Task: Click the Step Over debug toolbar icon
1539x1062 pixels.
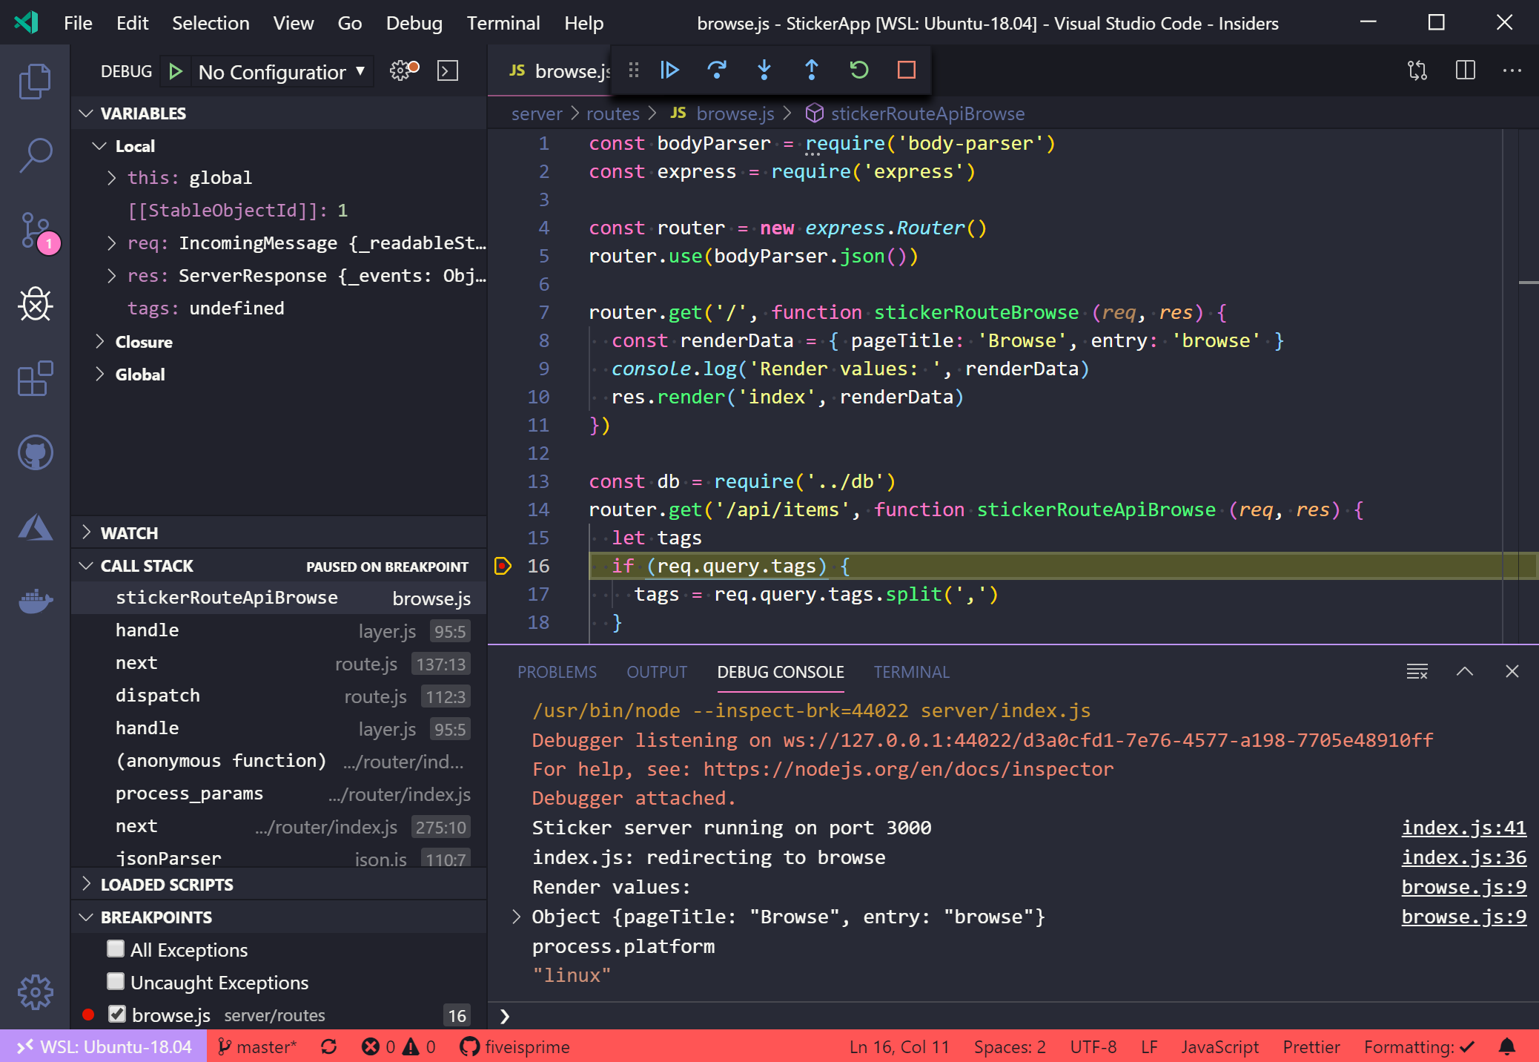Action: pyautogui.click(x=718, y=70)
